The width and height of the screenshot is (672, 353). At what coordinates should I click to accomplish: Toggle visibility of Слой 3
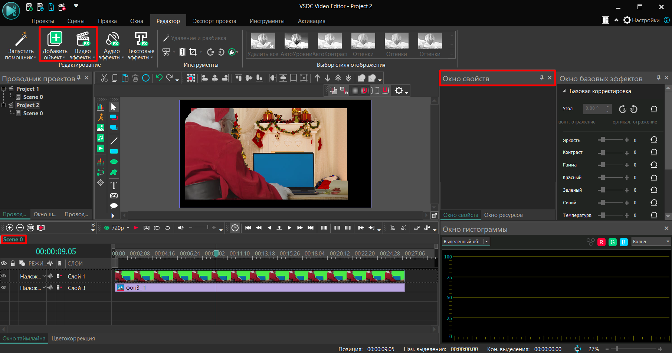4,288
